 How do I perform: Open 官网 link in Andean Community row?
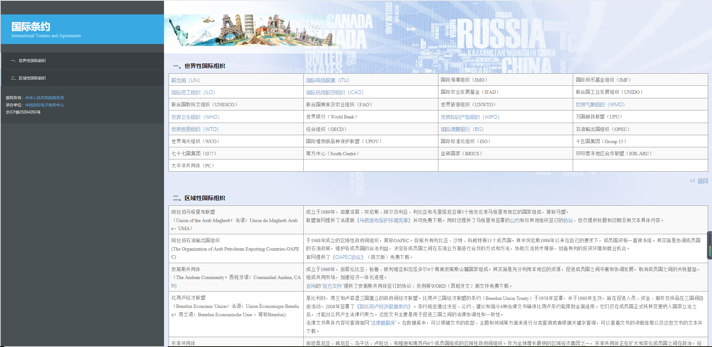[x=311, y=286]
